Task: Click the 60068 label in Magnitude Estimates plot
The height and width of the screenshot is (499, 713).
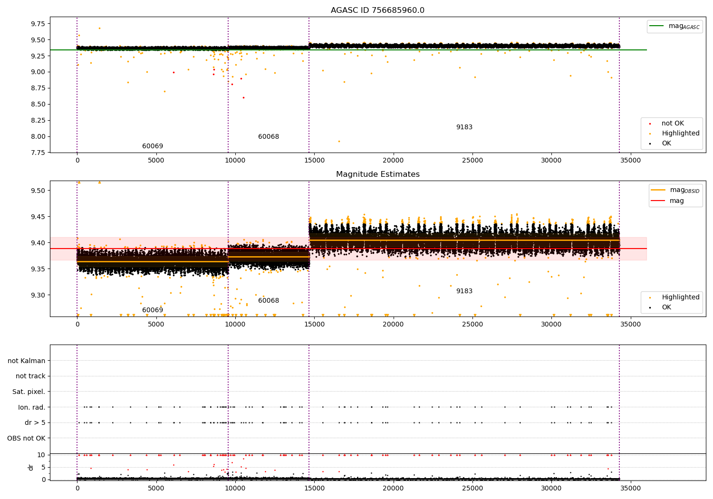Action: [269, 301]
